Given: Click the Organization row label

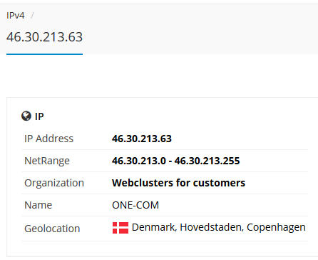Looking at the screenshot, I should [x=54, y=183].
